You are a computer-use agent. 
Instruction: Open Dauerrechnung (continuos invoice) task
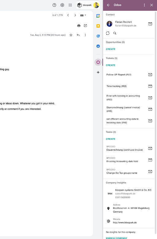tap(124, 150)
